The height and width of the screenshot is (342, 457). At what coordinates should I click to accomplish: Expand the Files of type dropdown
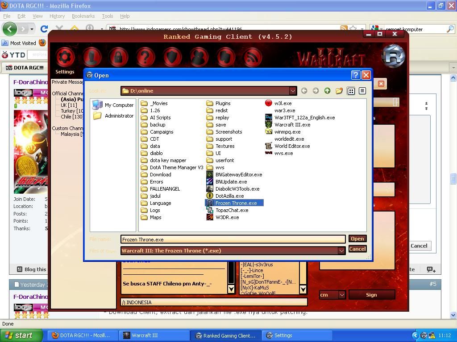pos(341,250)
